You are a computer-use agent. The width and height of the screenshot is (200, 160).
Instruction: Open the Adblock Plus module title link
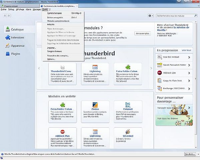click(x=62, y=136)
